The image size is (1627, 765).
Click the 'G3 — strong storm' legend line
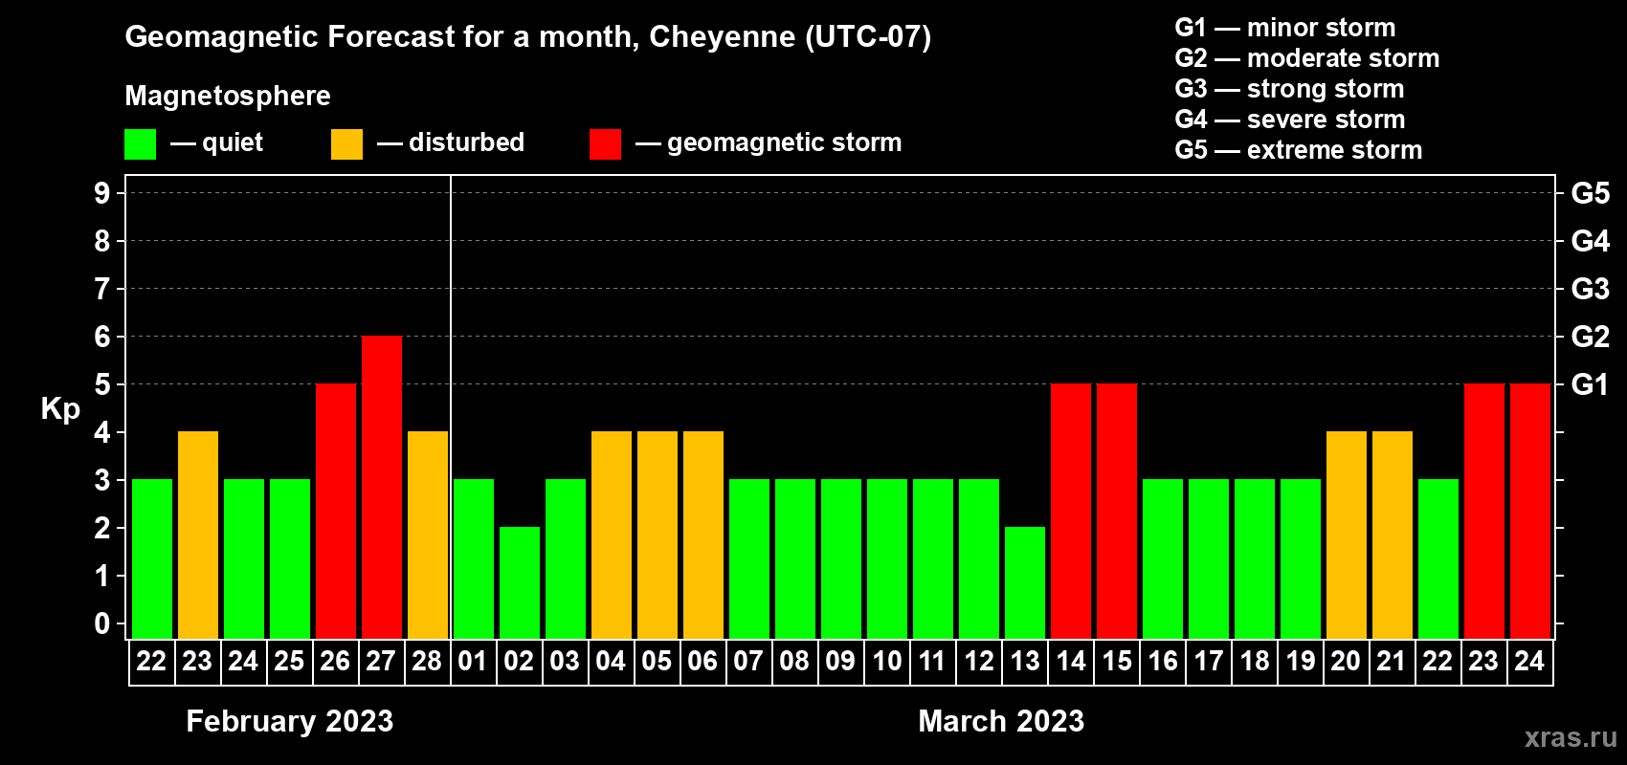[1289, 89]
